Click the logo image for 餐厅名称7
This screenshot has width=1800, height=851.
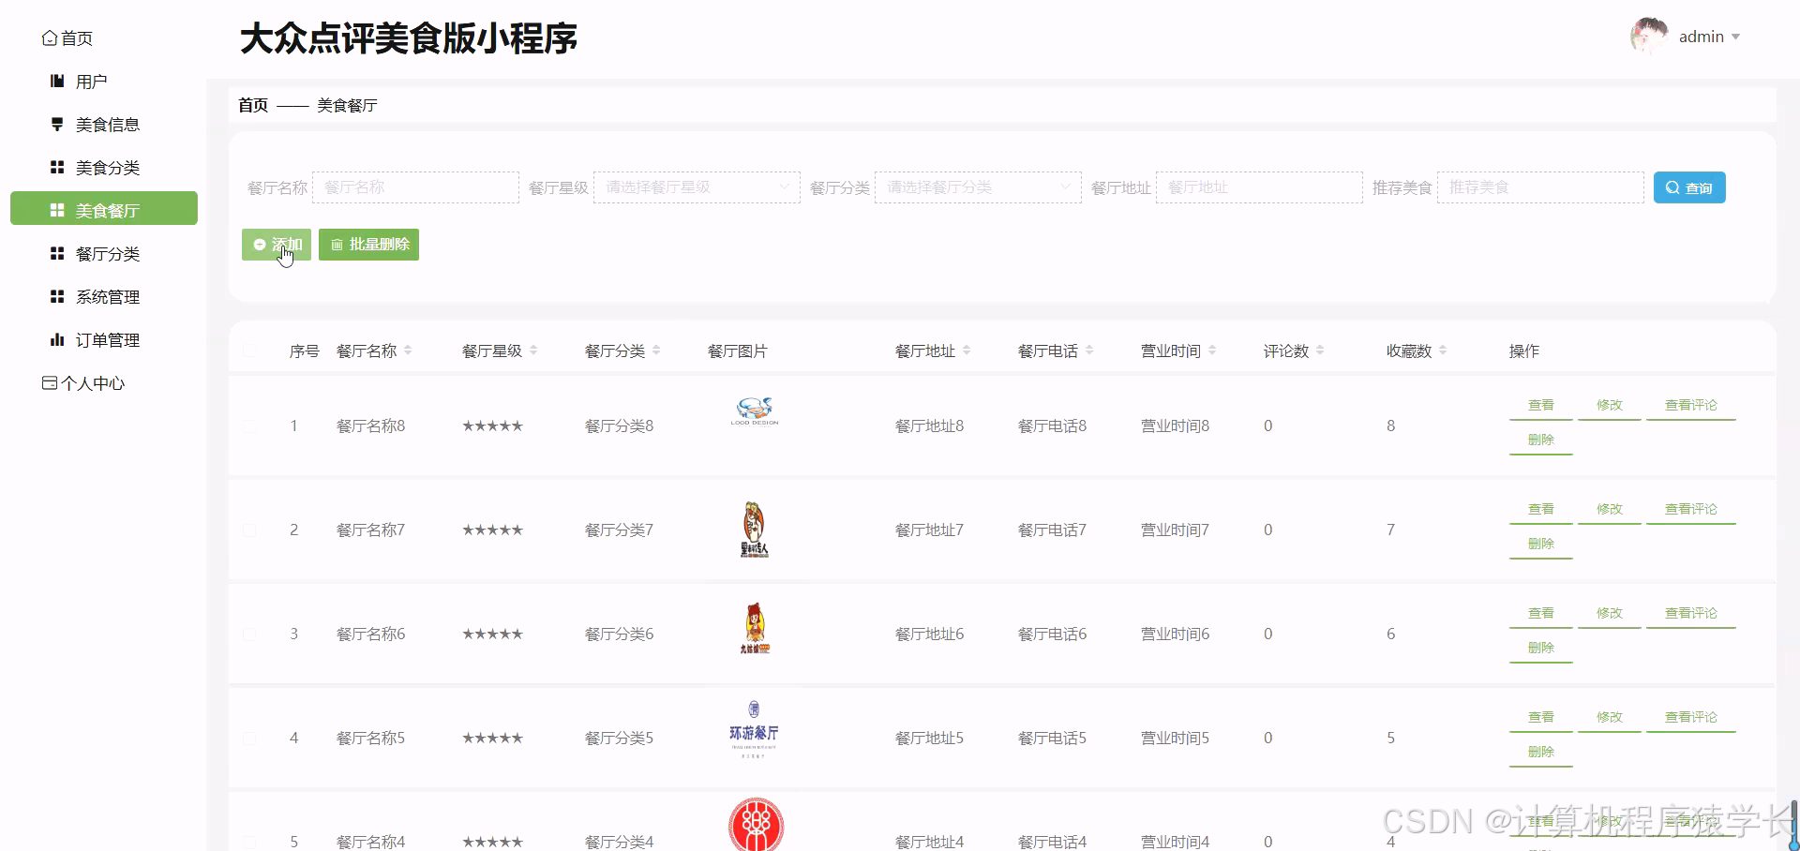point(755,530)
